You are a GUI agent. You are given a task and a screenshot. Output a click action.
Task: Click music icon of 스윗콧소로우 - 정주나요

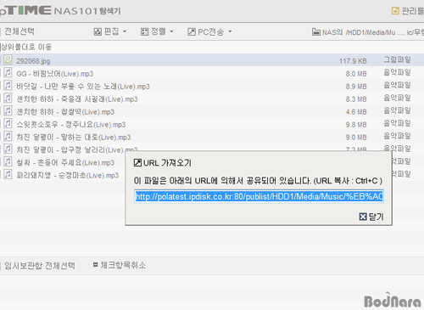pyautogui.click(x=8, y=124)
